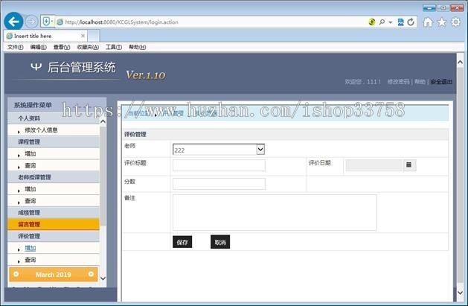Click the sidebar menu scrollbar thumb

coord(103,176)
